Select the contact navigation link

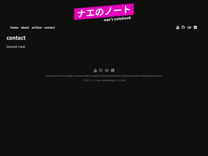49,27
